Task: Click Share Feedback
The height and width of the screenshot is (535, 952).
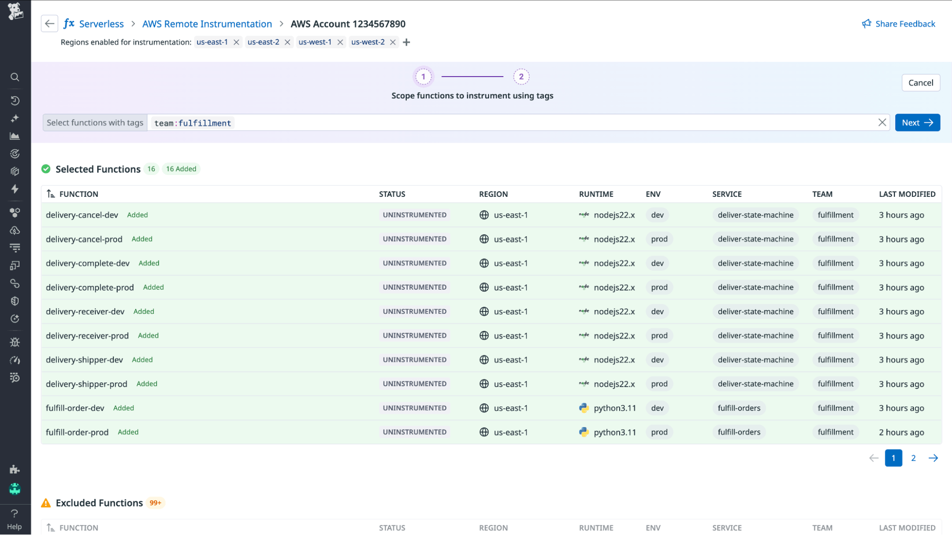Action: [x=903, y=23]
